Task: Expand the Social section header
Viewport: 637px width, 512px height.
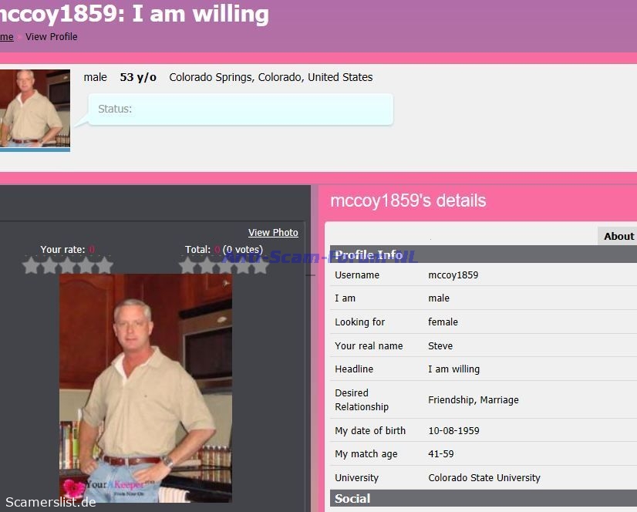Action: click(352, 499)
